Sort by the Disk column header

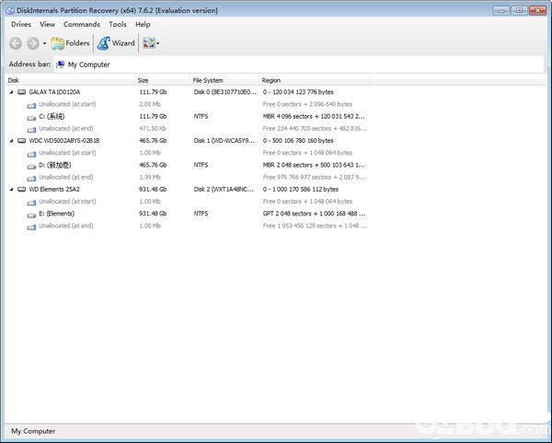click(70, 80)
